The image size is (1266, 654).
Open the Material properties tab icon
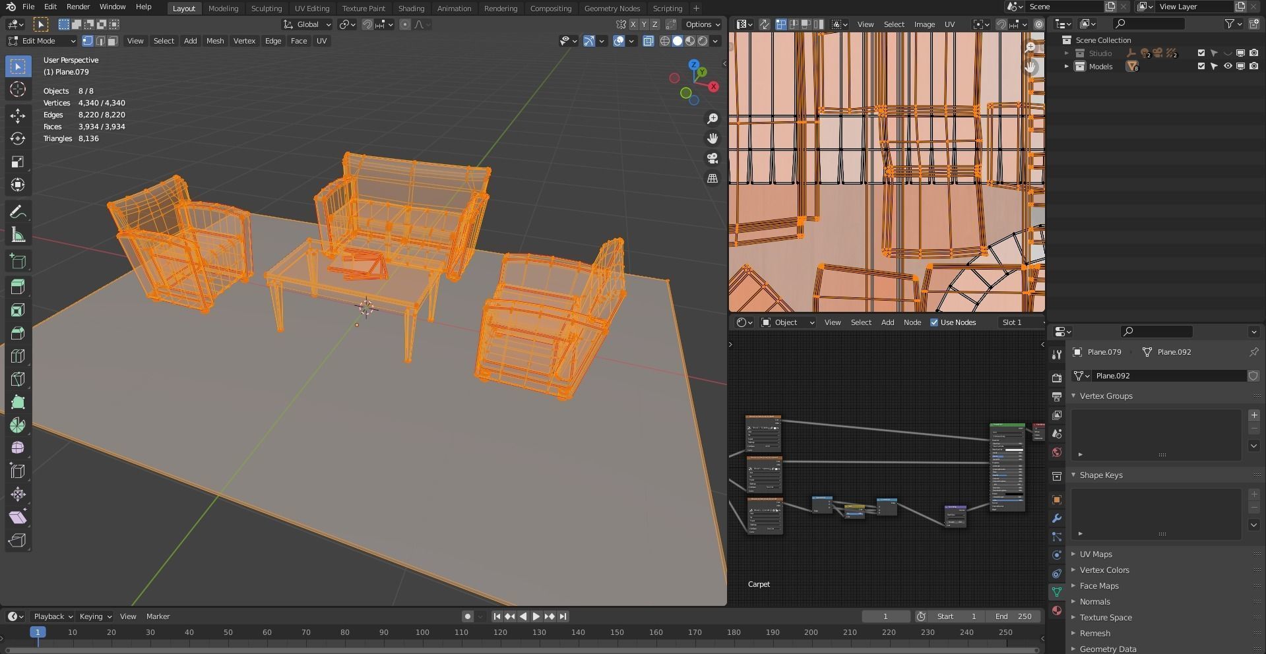coord(1057,610)
